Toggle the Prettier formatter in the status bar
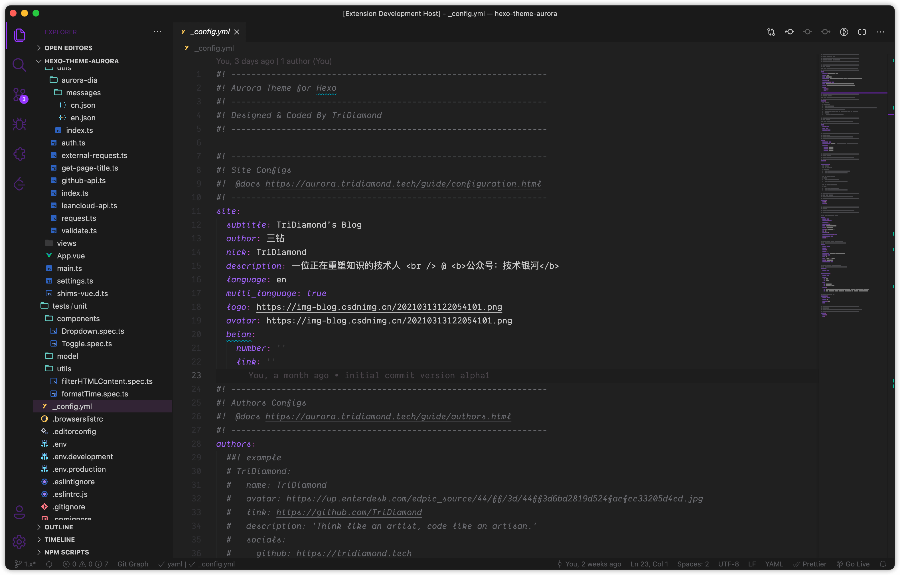900x575 pixels. [x=810, y=564]
